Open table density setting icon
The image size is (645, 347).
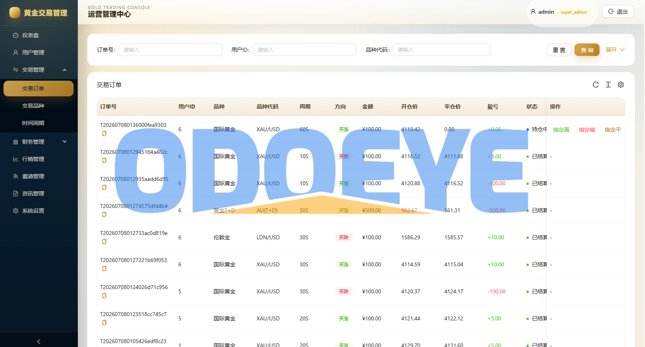(x=608, y=85)
